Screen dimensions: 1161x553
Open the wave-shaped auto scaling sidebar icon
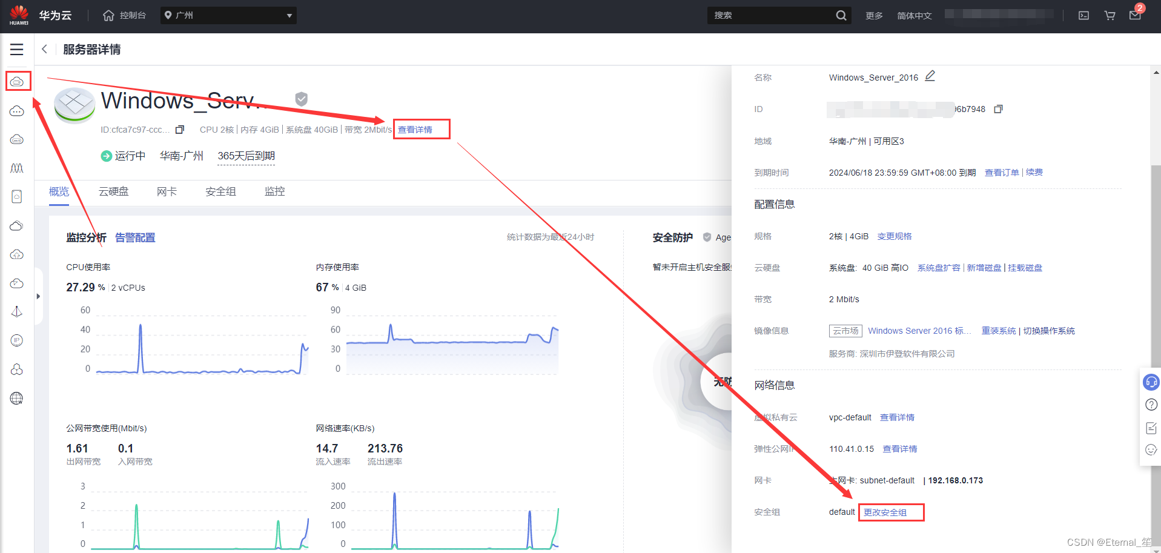click(x=17, y=168)
